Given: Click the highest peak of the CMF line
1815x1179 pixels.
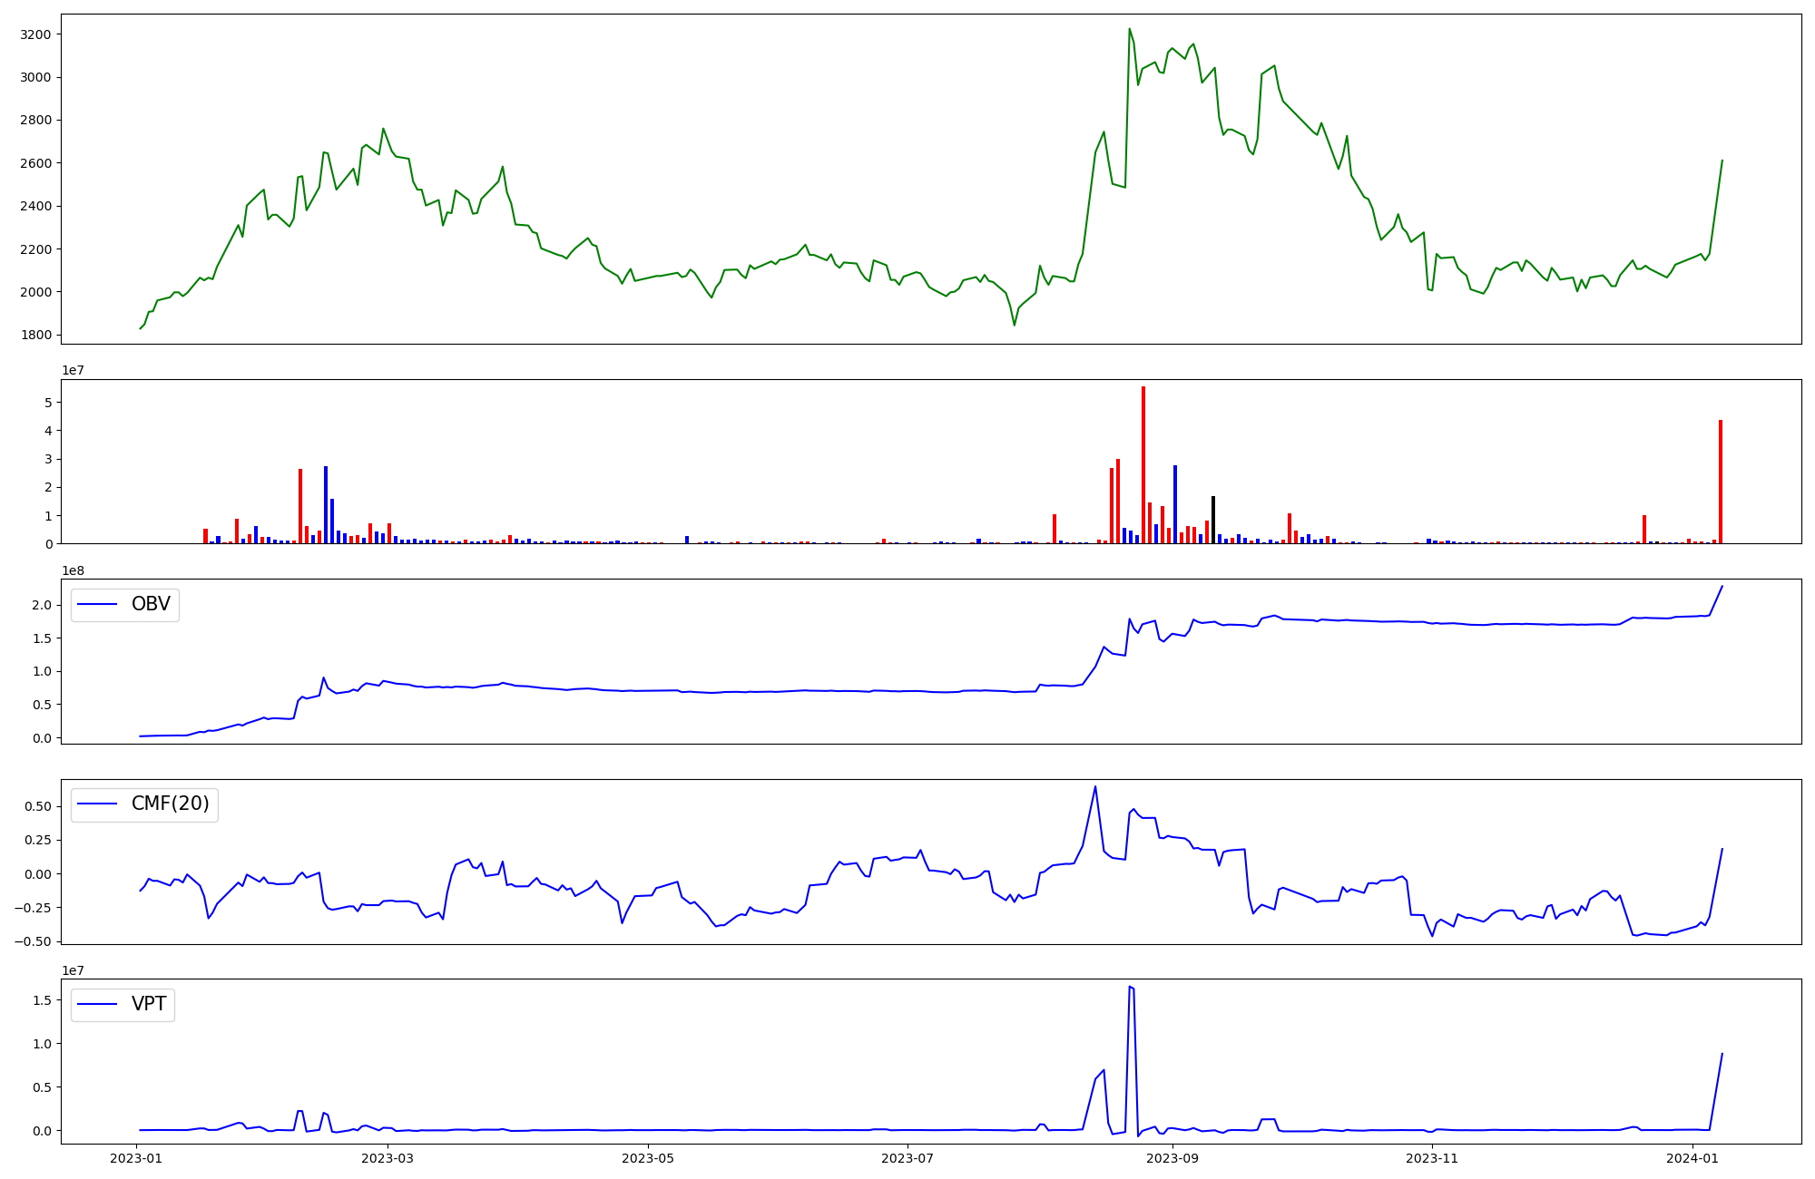Looking at the screenshot, I should [1095, 787].
